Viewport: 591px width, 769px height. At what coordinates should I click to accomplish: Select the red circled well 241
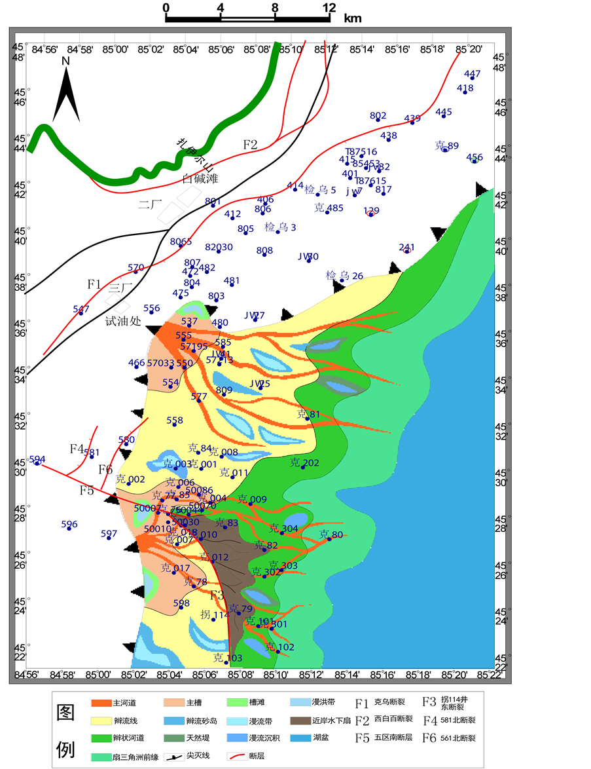coord(407,250)
